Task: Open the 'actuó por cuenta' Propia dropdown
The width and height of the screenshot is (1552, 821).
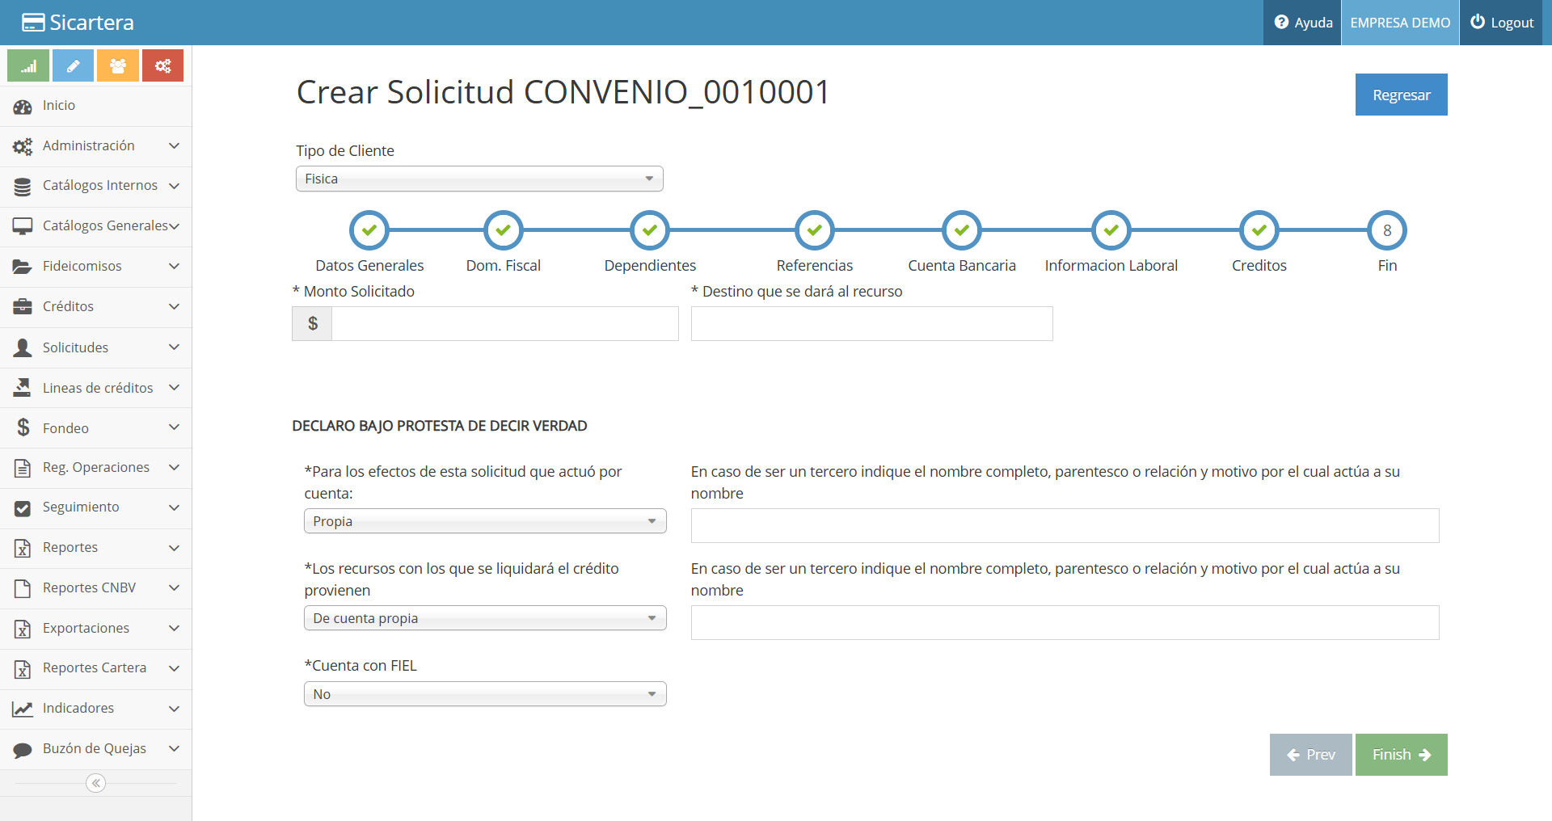Action: 485,521
